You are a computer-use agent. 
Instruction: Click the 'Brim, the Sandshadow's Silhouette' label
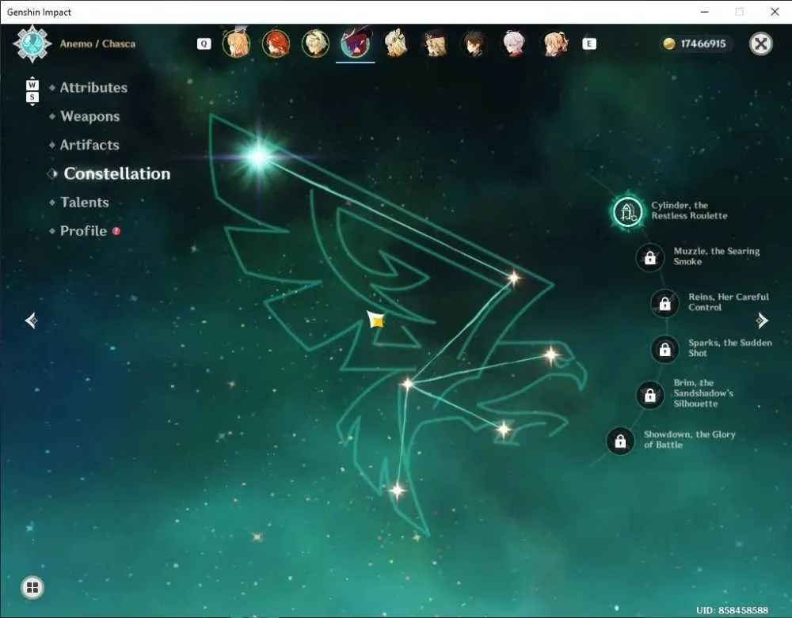703,393
